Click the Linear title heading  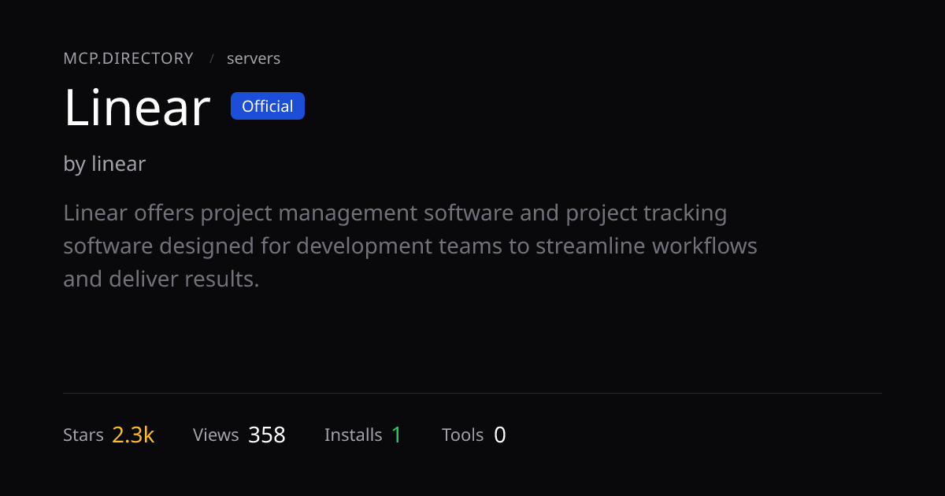tap(137, 108)
